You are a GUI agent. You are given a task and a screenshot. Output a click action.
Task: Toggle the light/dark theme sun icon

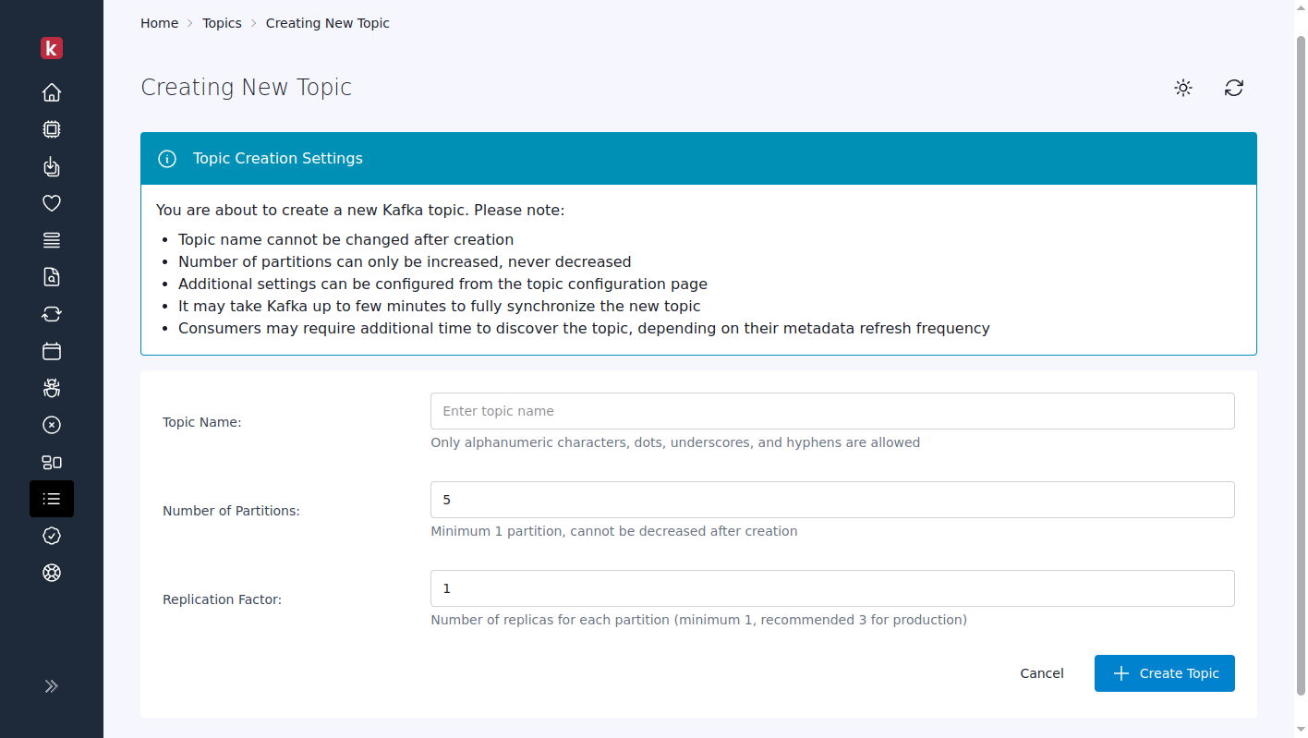tap(1183, 88)
